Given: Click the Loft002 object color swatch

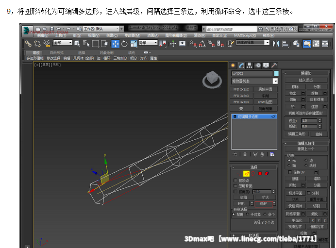Looking at the screenshot, I should [x=276, y=73].
